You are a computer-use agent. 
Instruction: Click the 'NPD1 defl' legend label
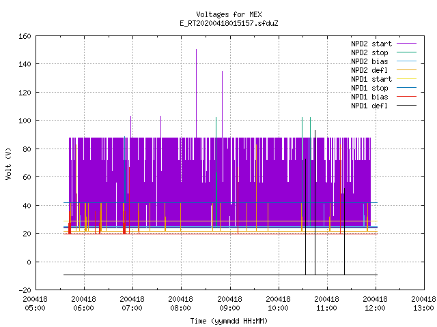point(369,106)
